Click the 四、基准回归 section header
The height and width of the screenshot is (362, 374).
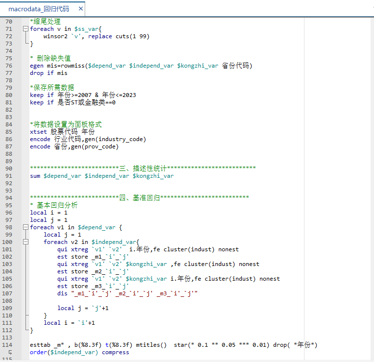[x=140, y=198]
